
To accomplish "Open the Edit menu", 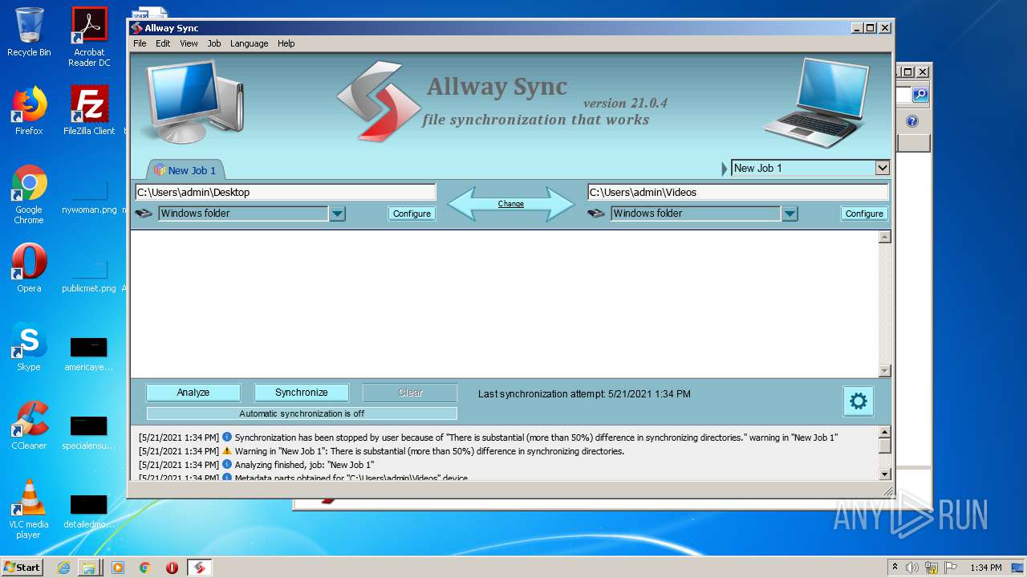I will (x=163, y=43).
